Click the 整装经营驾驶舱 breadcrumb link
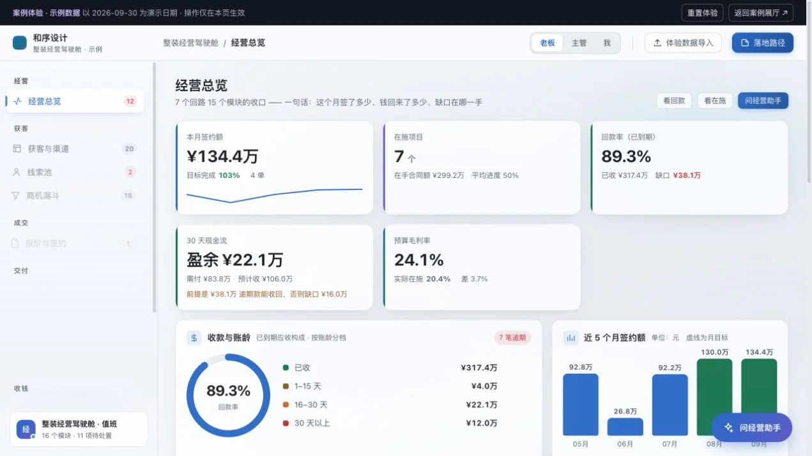The width and height of the screenshot is (812, 456). coord(190,43)
